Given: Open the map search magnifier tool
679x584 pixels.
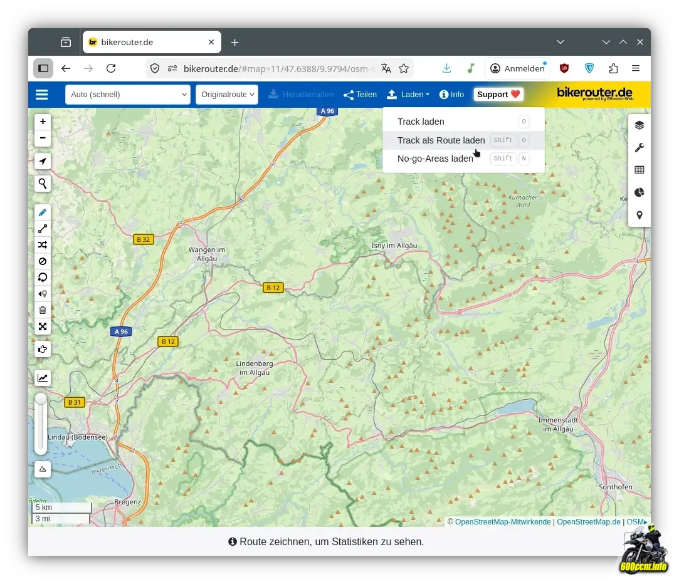Looking at the screenshot, I should tap(43, 184).
